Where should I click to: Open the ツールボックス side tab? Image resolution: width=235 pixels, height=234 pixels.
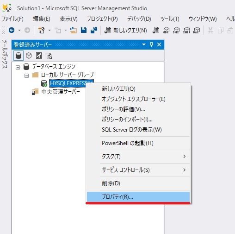[x=5, y=54]
